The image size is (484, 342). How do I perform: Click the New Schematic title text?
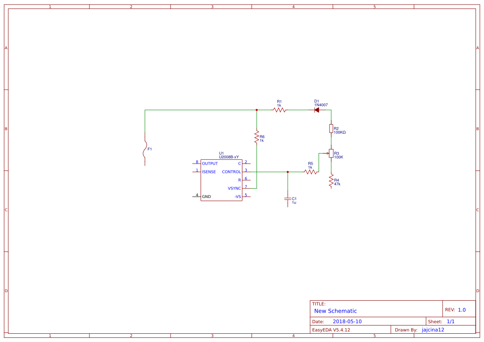[x=335, y=311]
